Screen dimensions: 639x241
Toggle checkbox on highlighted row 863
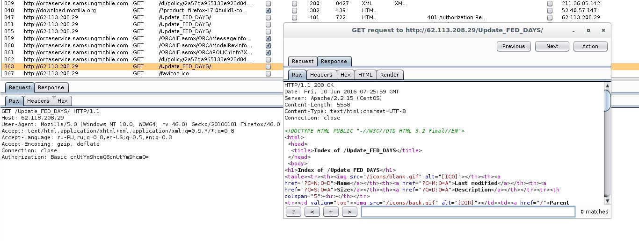[268, 66]
